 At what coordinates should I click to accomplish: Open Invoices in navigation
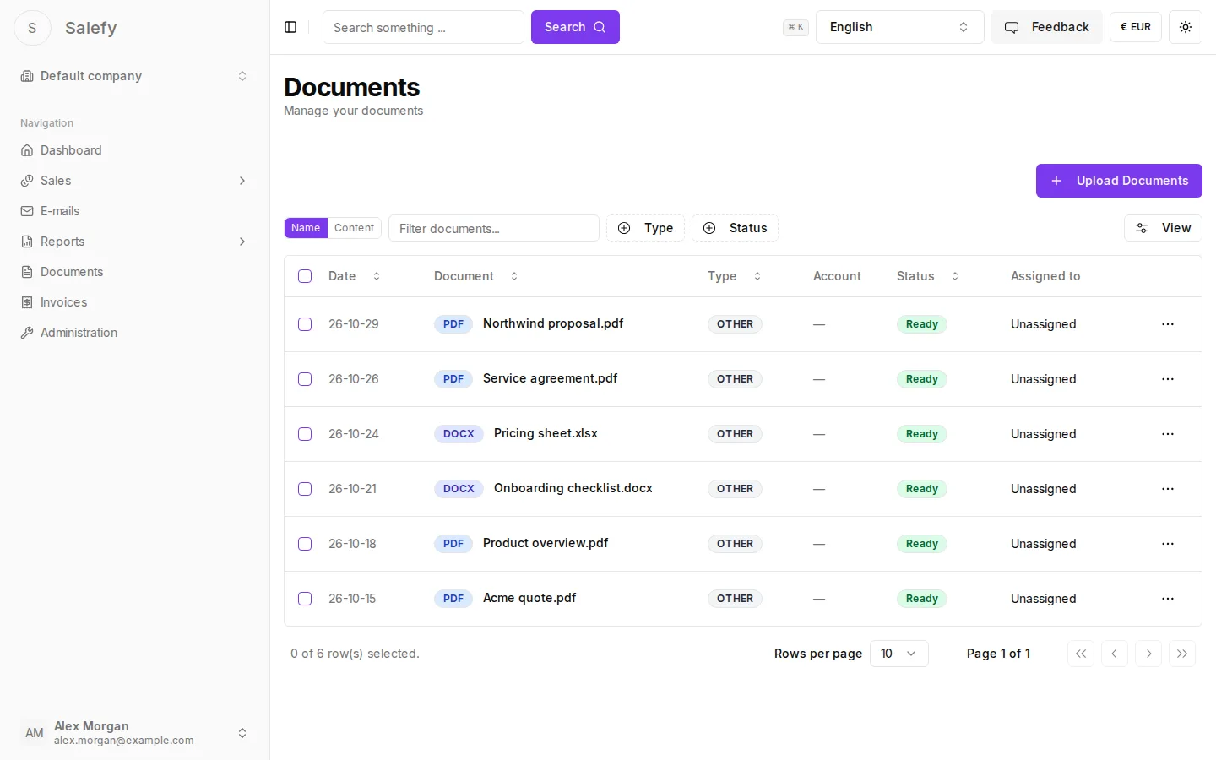(x=135, y=302)
